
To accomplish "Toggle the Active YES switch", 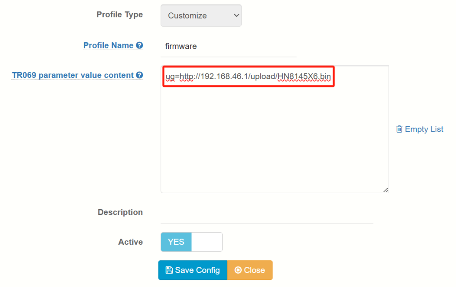I will [191, 242].
